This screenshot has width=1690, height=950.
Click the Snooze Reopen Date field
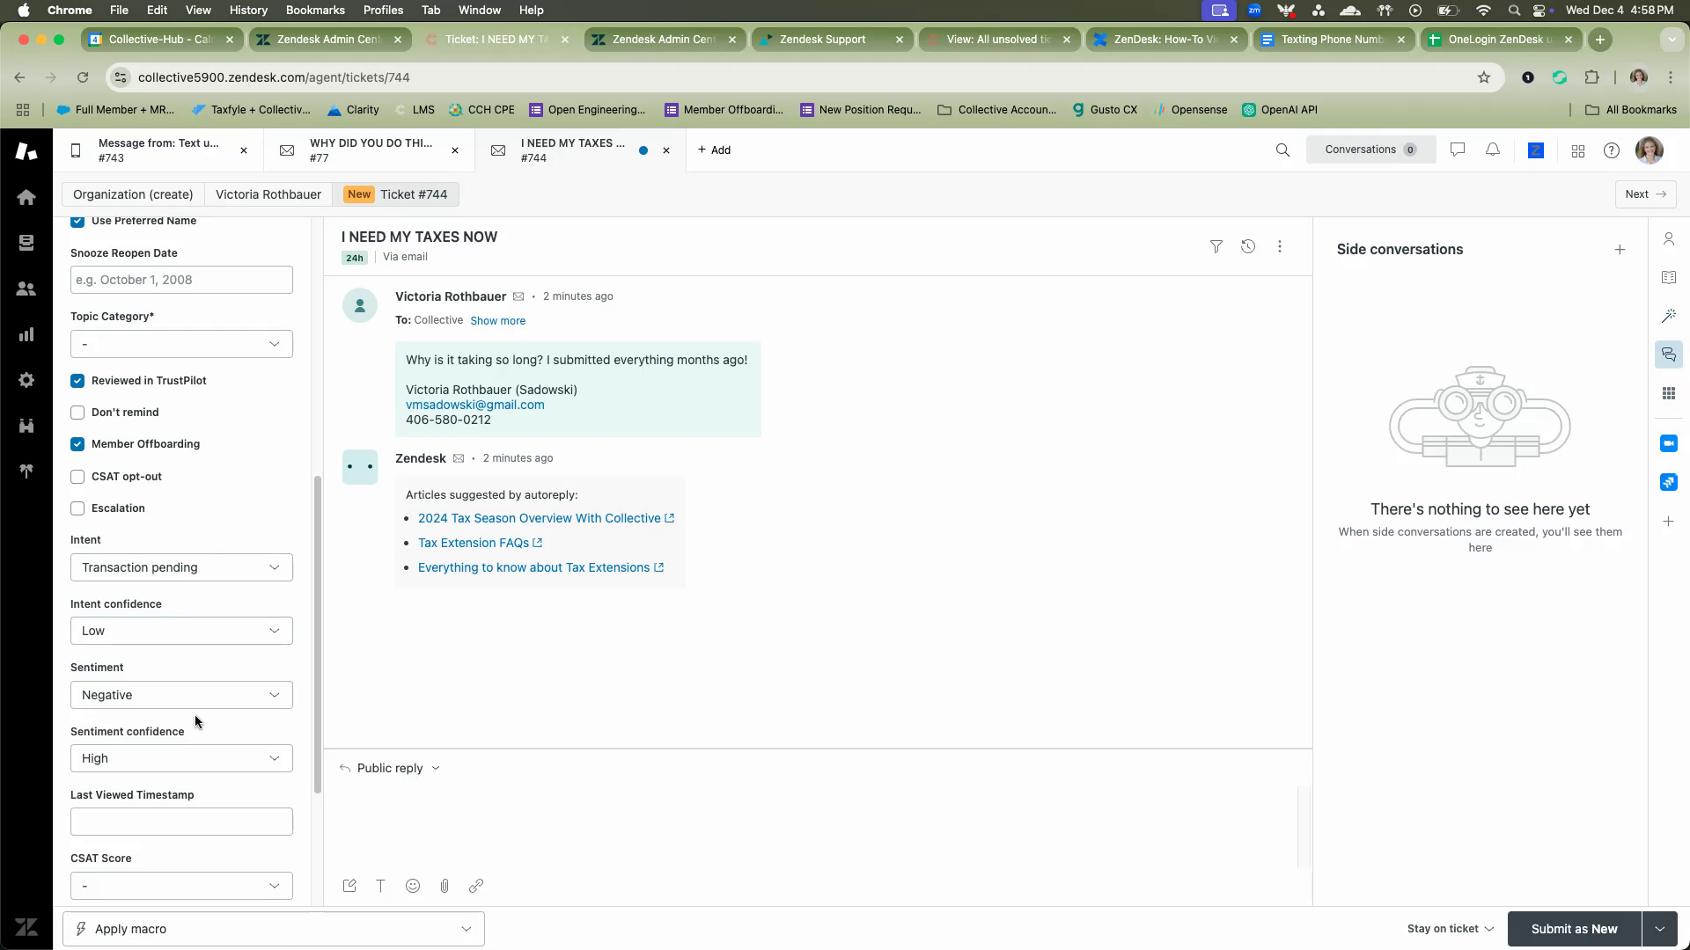click(x=181, y=280)
